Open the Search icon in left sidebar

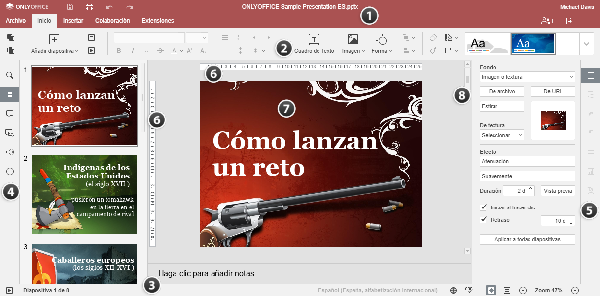click(10, 75)
